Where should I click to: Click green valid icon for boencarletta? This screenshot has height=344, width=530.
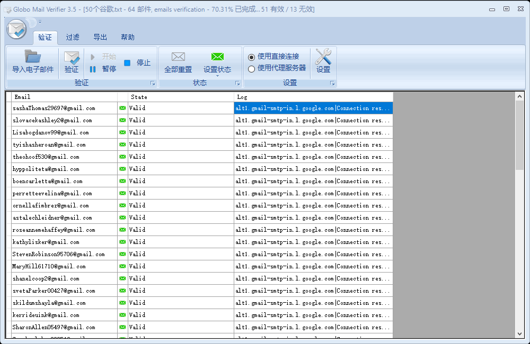(123, 181)
